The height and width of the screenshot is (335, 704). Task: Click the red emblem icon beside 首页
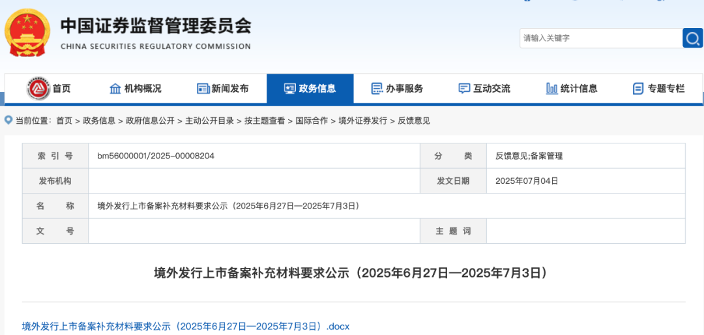pyautogui.click(x=38, y=89)
